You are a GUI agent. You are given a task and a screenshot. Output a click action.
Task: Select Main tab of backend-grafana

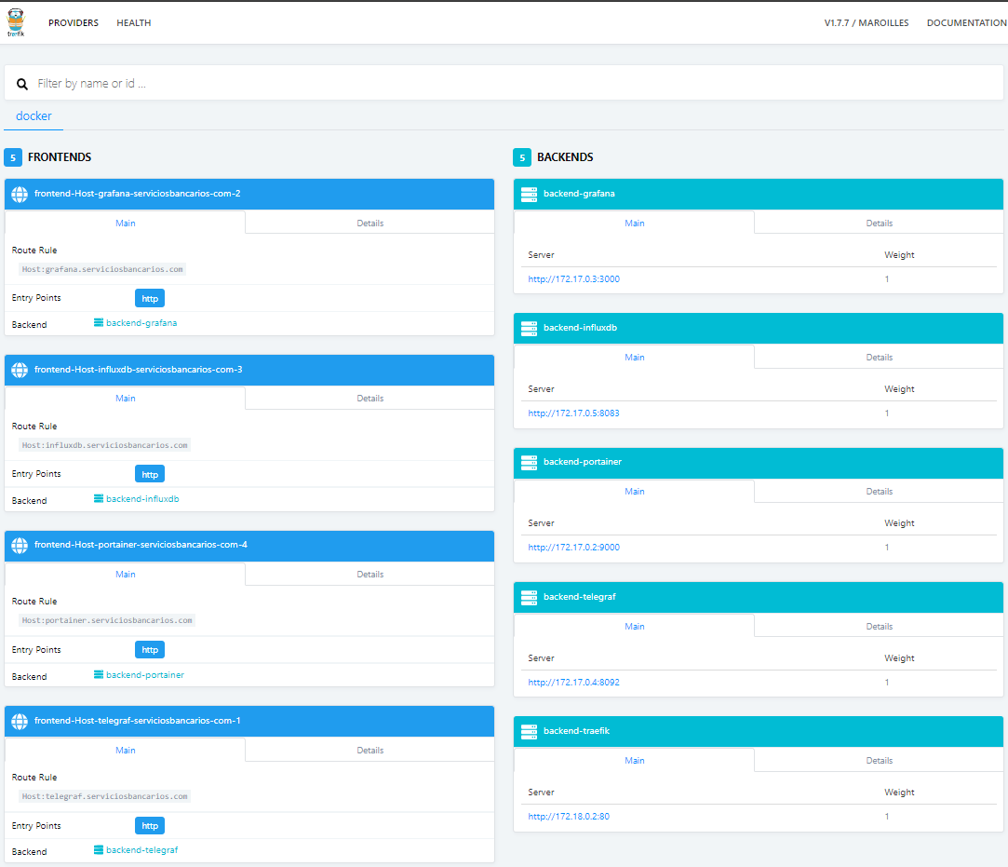pos(635,224)
